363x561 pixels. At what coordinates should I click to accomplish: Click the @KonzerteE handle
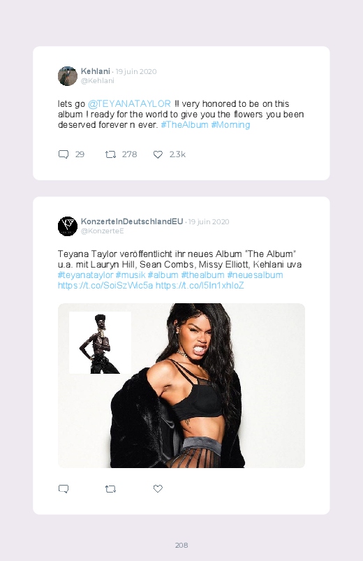103,231
